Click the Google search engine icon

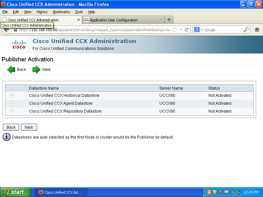click(197, 30)
